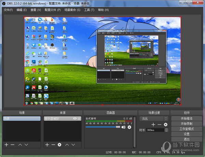Open 设置 from the controls panel
Viewport: 205px width, 157px height.
pyautogui.click(x=187, y=134)
